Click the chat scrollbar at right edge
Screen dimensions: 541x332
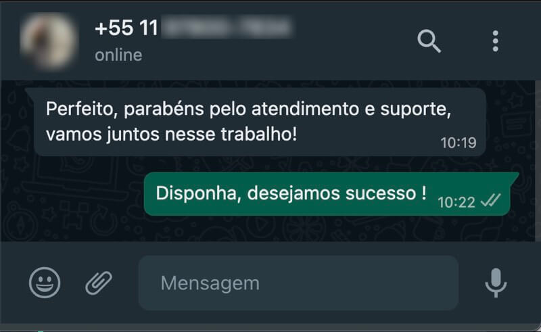[x=538, y=160]
